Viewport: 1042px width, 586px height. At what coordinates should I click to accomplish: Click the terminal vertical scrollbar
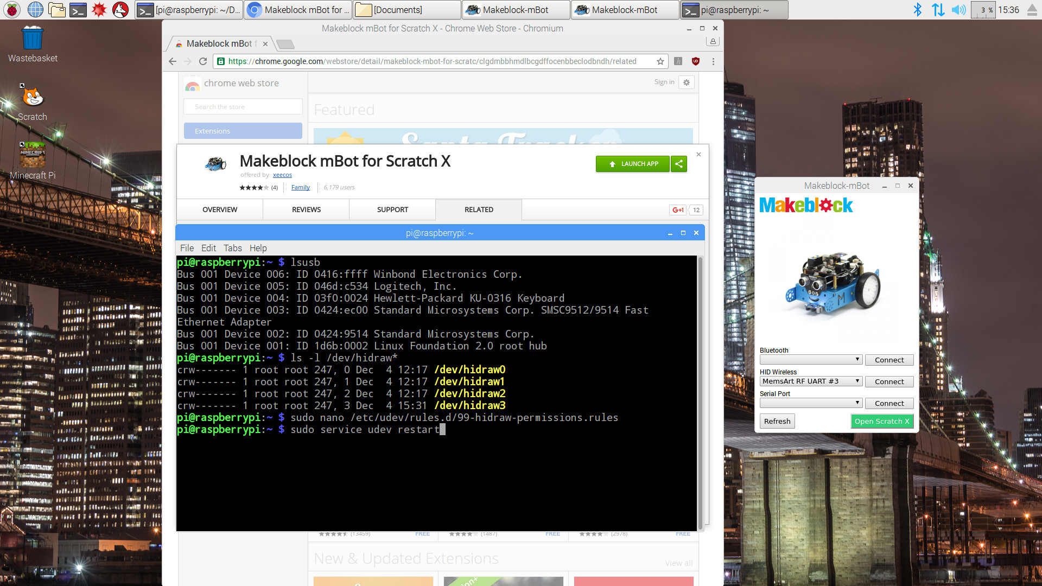click(700, 392)
